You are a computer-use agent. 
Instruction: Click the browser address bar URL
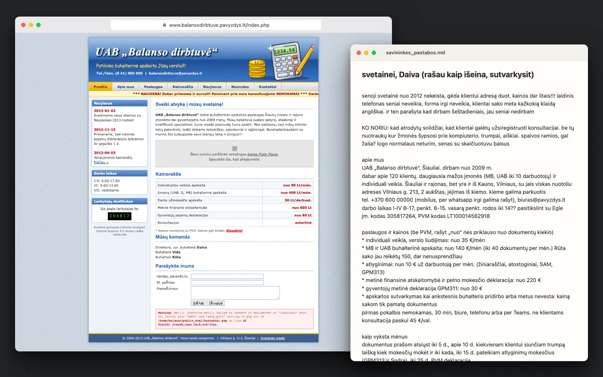click(x=219, y=25)
